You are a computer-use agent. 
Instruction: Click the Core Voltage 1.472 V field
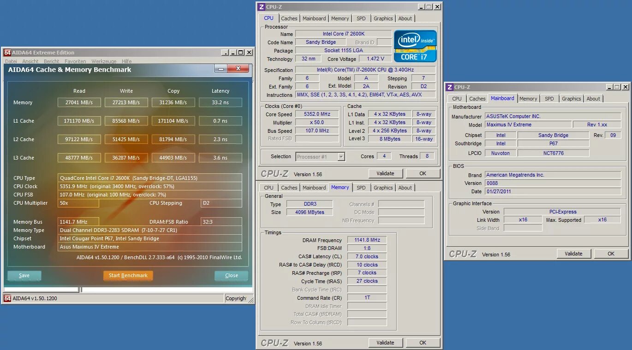(376, 59)
